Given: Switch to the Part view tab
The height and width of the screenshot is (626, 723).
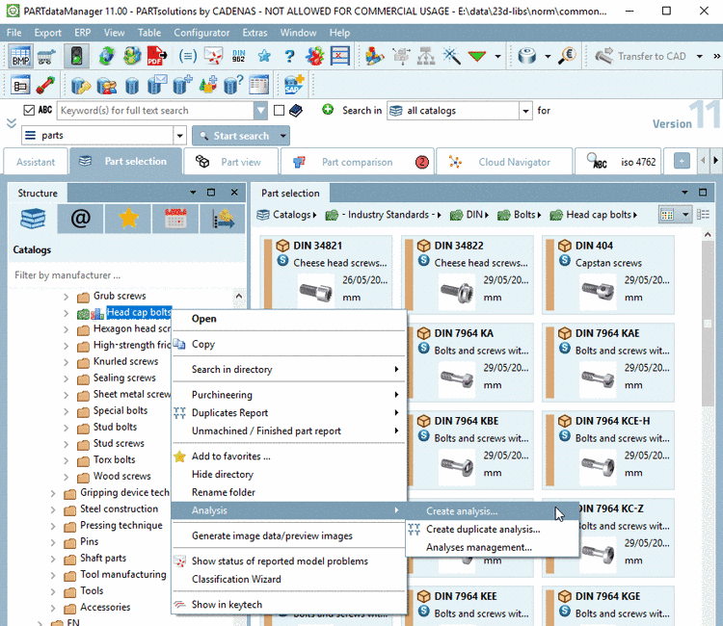Looking at the screenshot, I should click(230, 162).
